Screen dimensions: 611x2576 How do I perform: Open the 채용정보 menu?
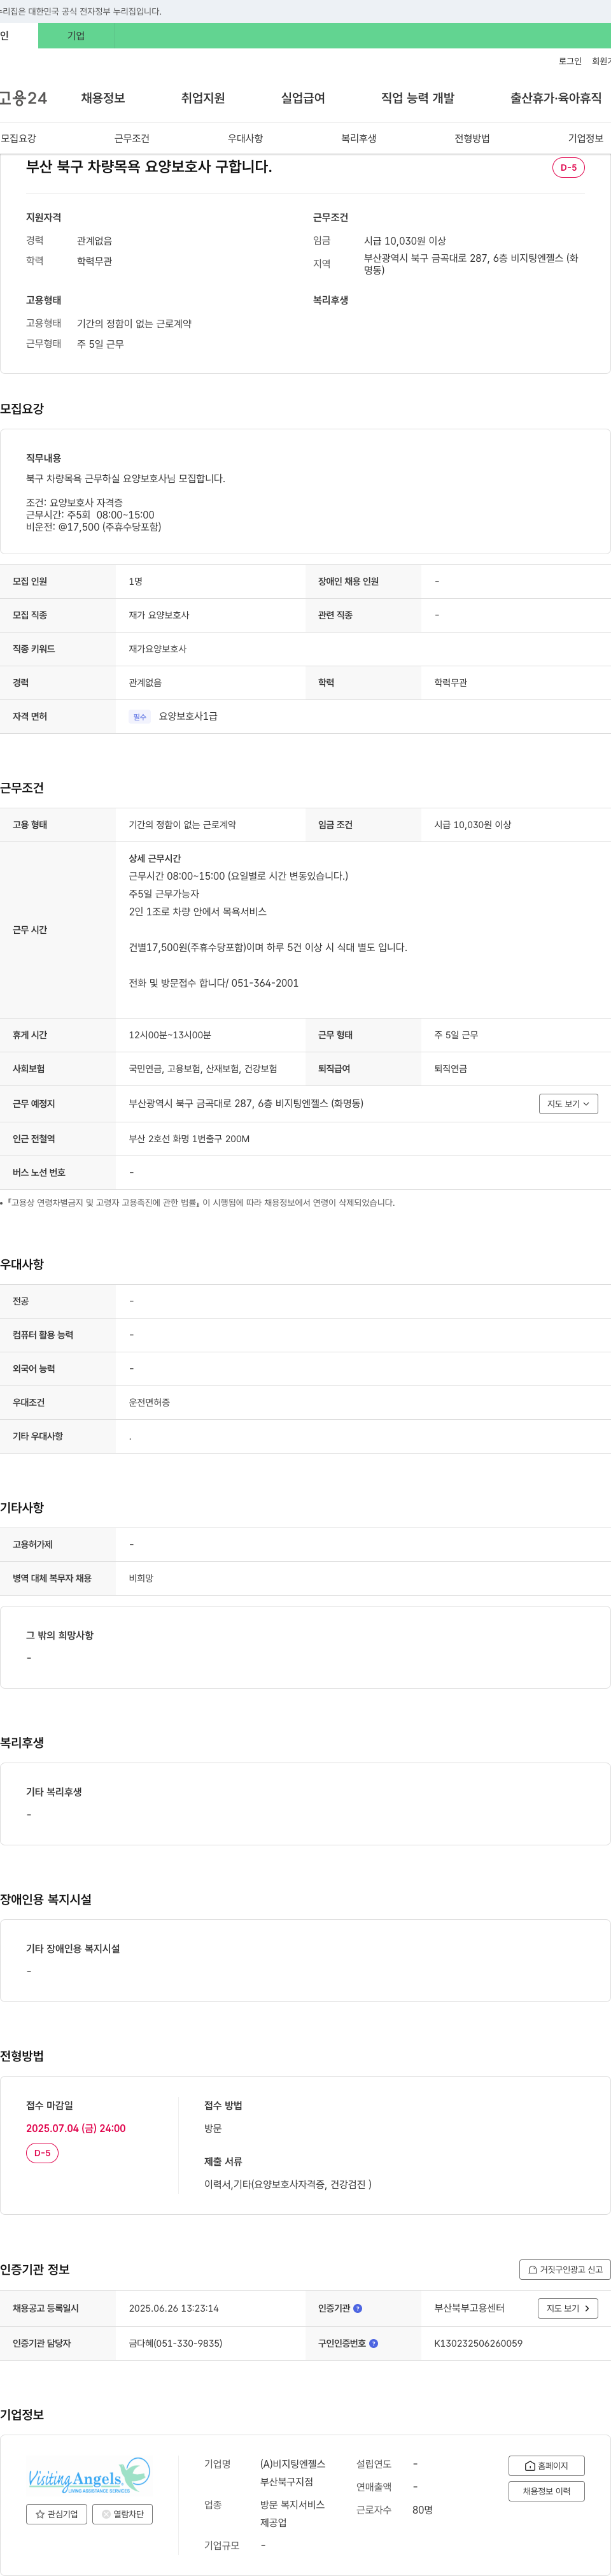point(103,98)
